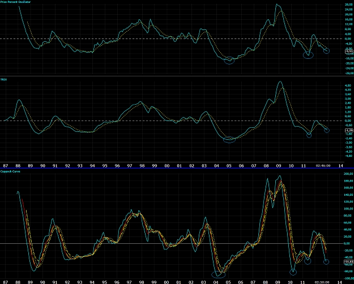Click the -51,69 Coppock current value label
Viewport: 354px width, 284px height.
pos(348,261)
